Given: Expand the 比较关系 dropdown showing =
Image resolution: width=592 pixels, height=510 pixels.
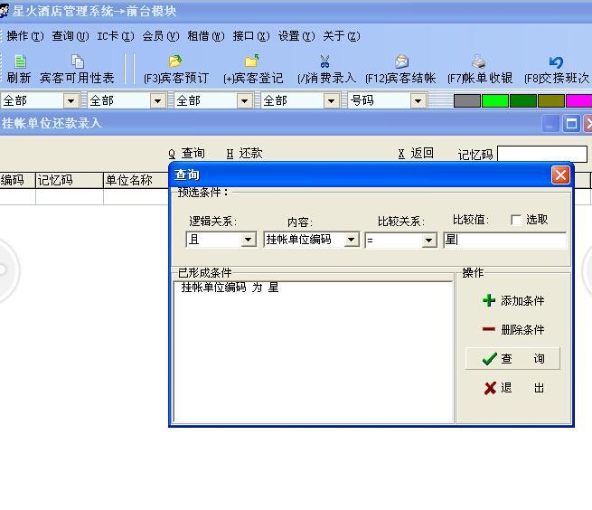Looking at the screenshot, I should pyautogui.click(x=429, y=241).
